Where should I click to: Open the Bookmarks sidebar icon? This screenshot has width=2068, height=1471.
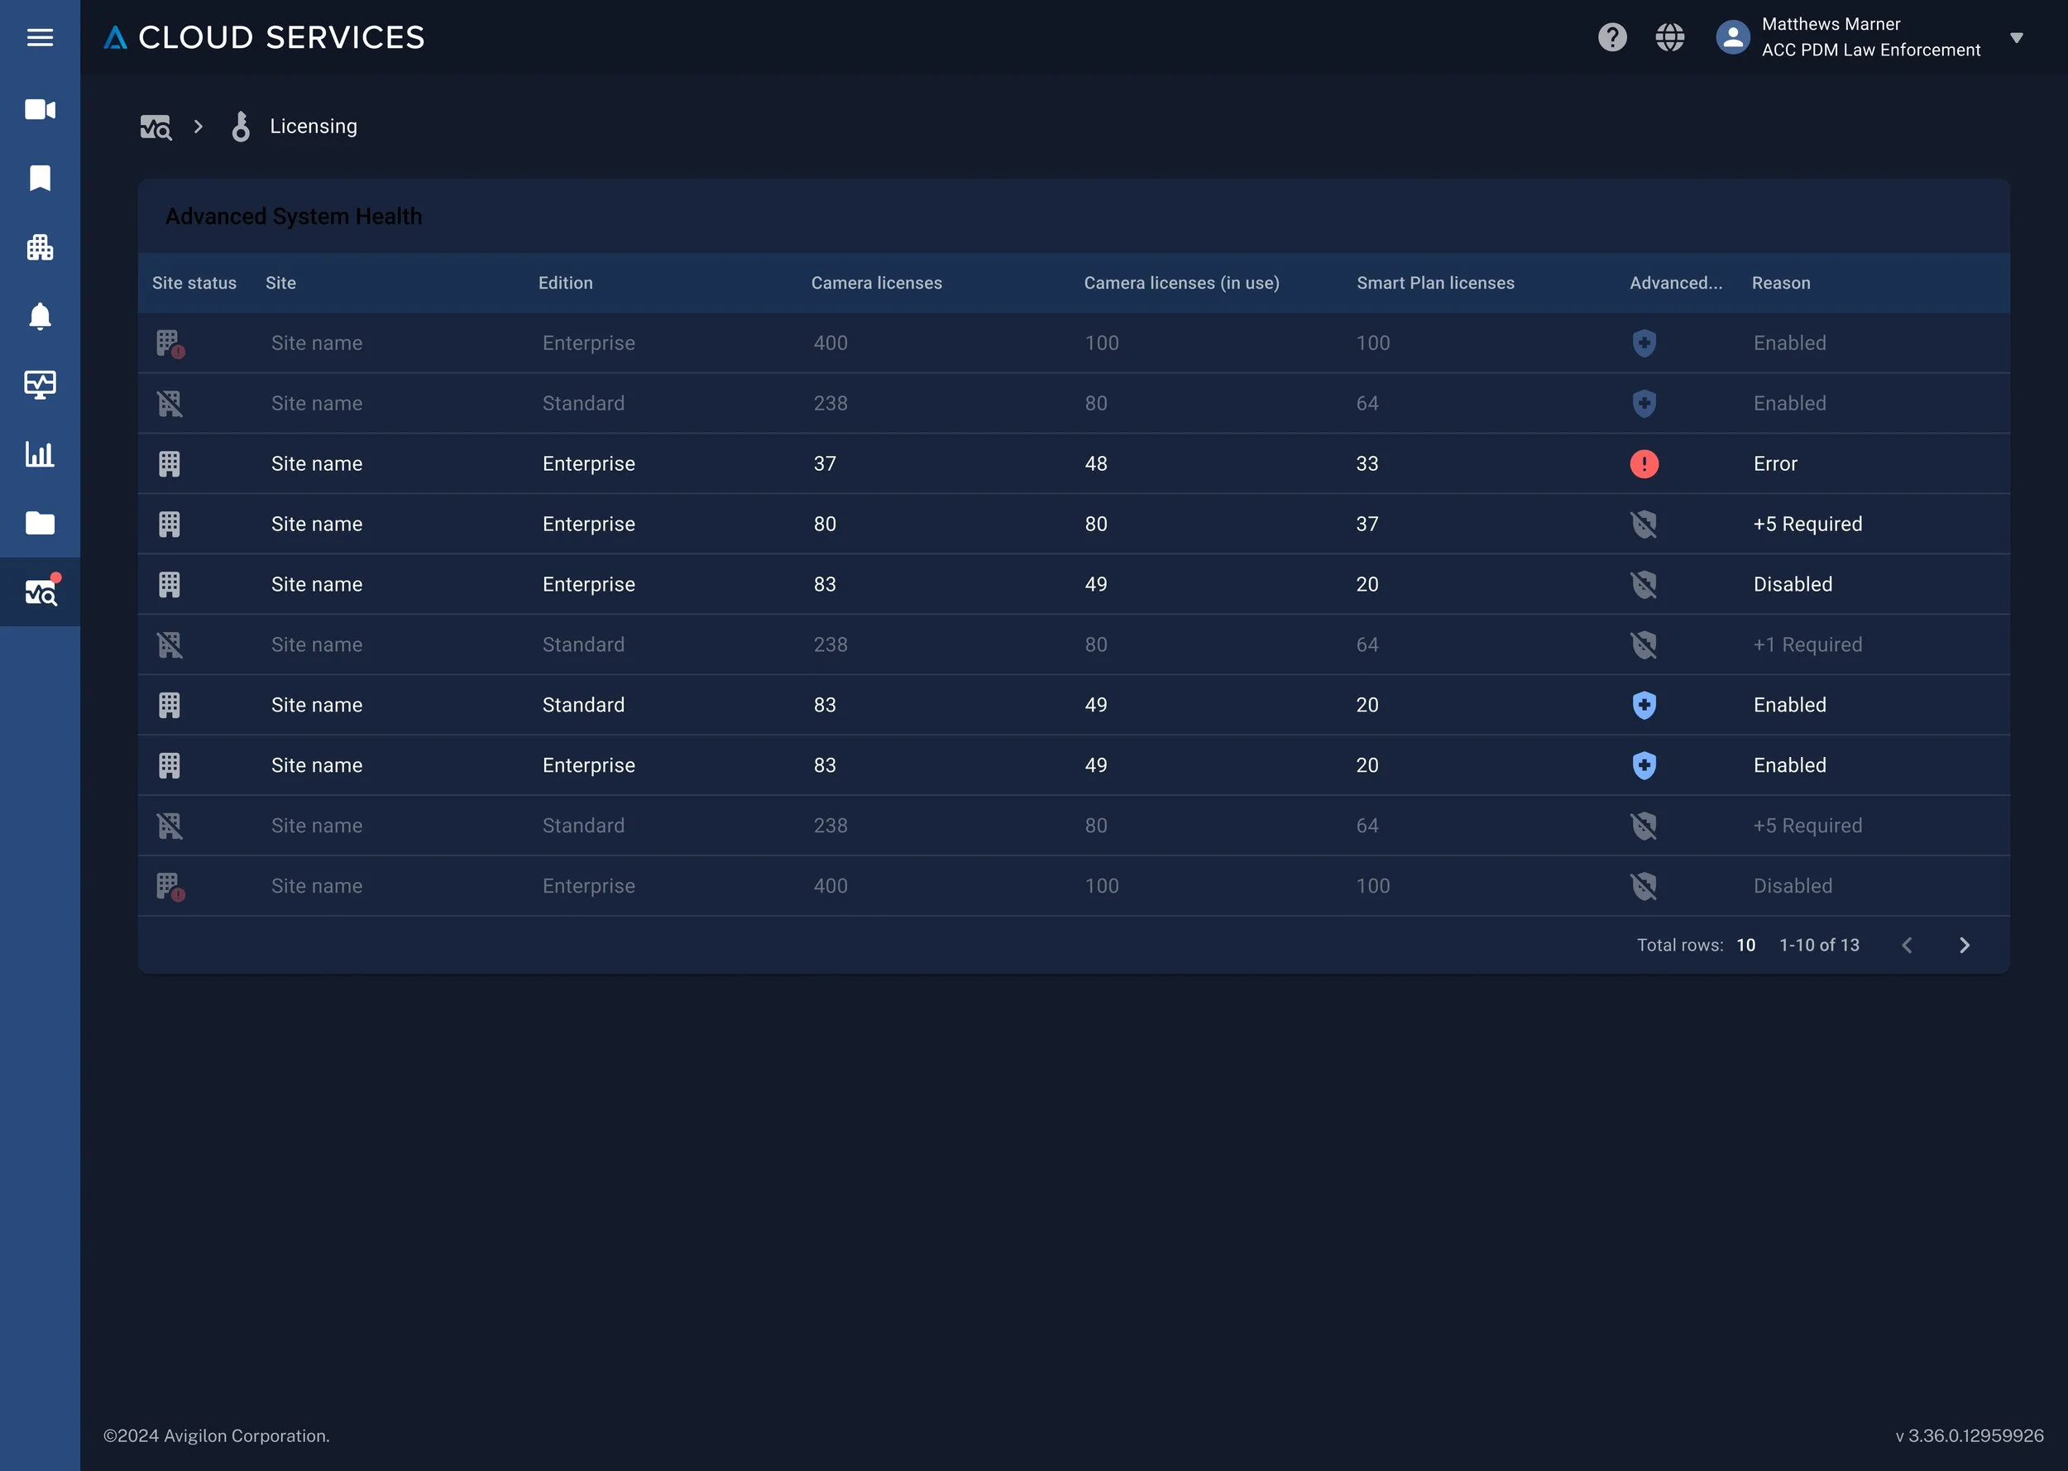[x=40, y=178]
